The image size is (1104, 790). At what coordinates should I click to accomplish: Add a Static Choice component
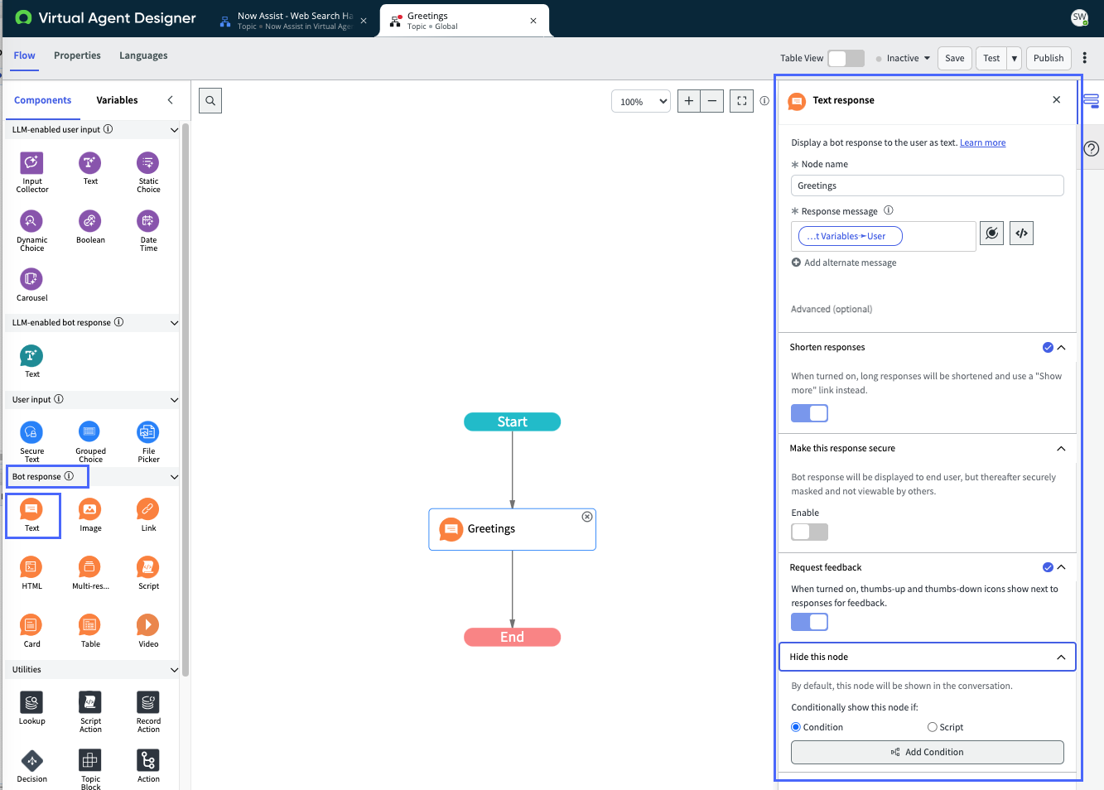(x=148, y=172)
